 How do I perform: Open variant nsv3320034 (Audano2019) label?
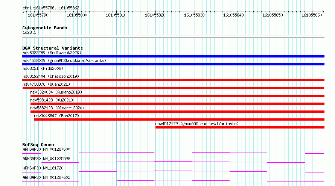(56, 92)
